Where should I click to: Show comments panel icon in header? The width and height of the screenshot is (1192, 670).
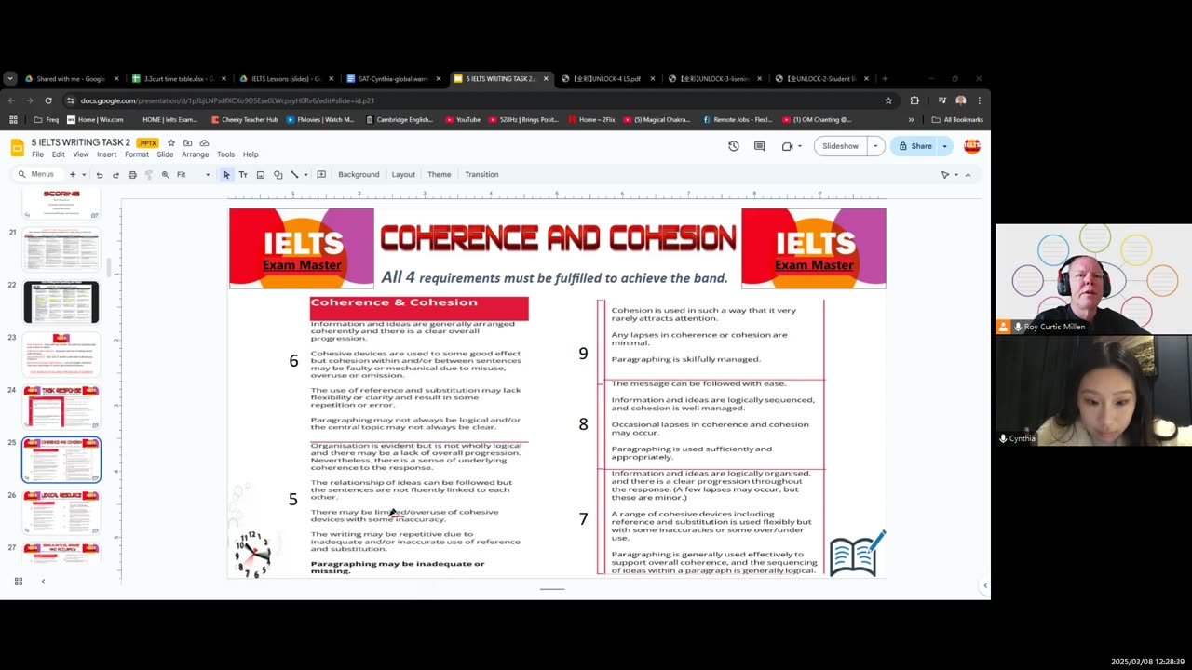759,146
